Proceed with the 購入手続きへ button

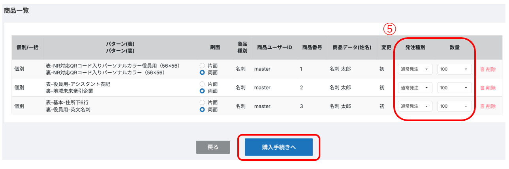(279, 147)
